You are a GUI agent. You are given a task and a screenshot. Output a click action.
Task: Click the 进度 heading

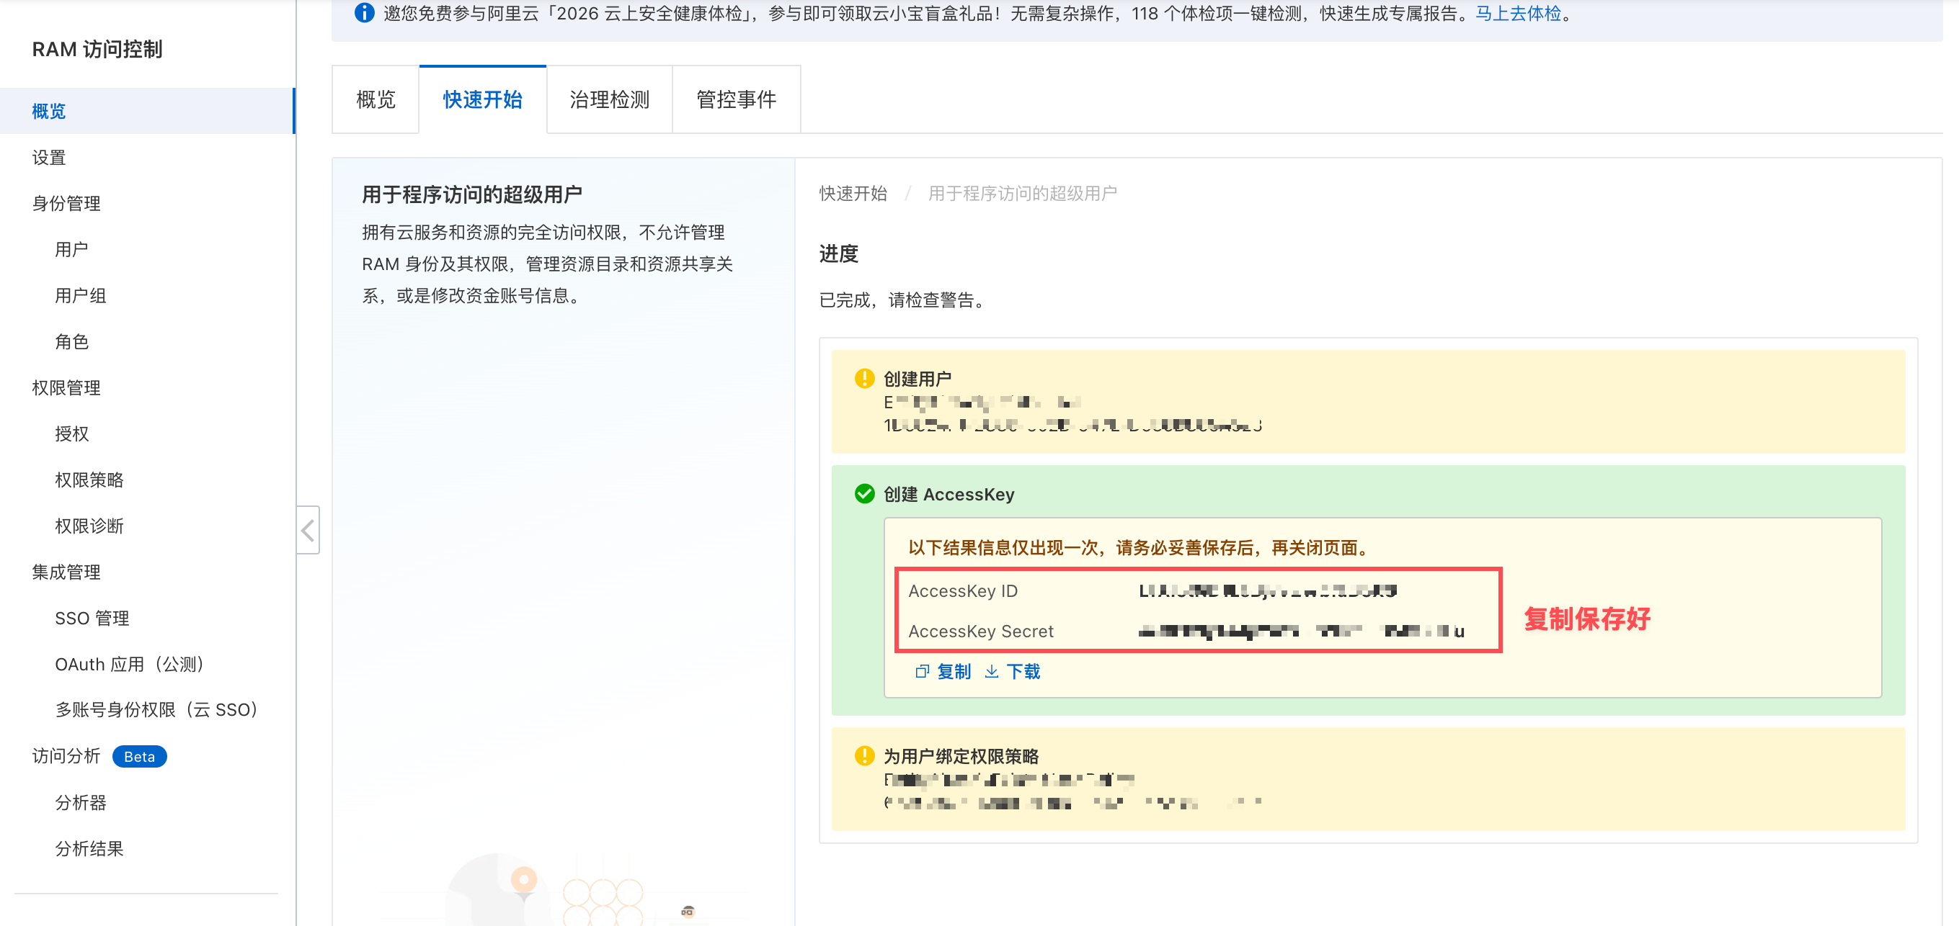[x=839, y=253]
